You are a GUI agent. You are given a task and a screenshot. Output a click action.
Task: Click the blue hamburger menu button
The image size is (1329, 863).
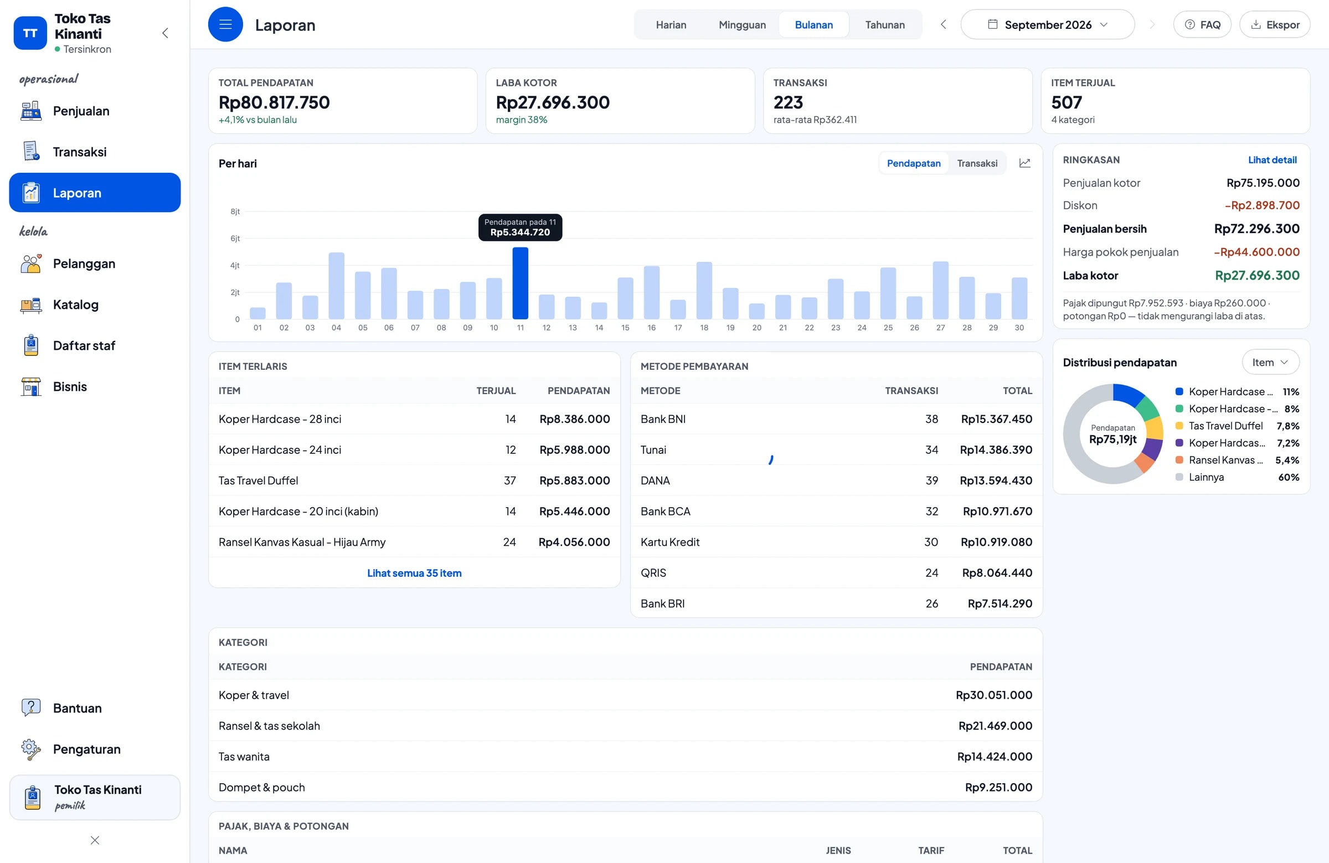(x=225, y=24)
